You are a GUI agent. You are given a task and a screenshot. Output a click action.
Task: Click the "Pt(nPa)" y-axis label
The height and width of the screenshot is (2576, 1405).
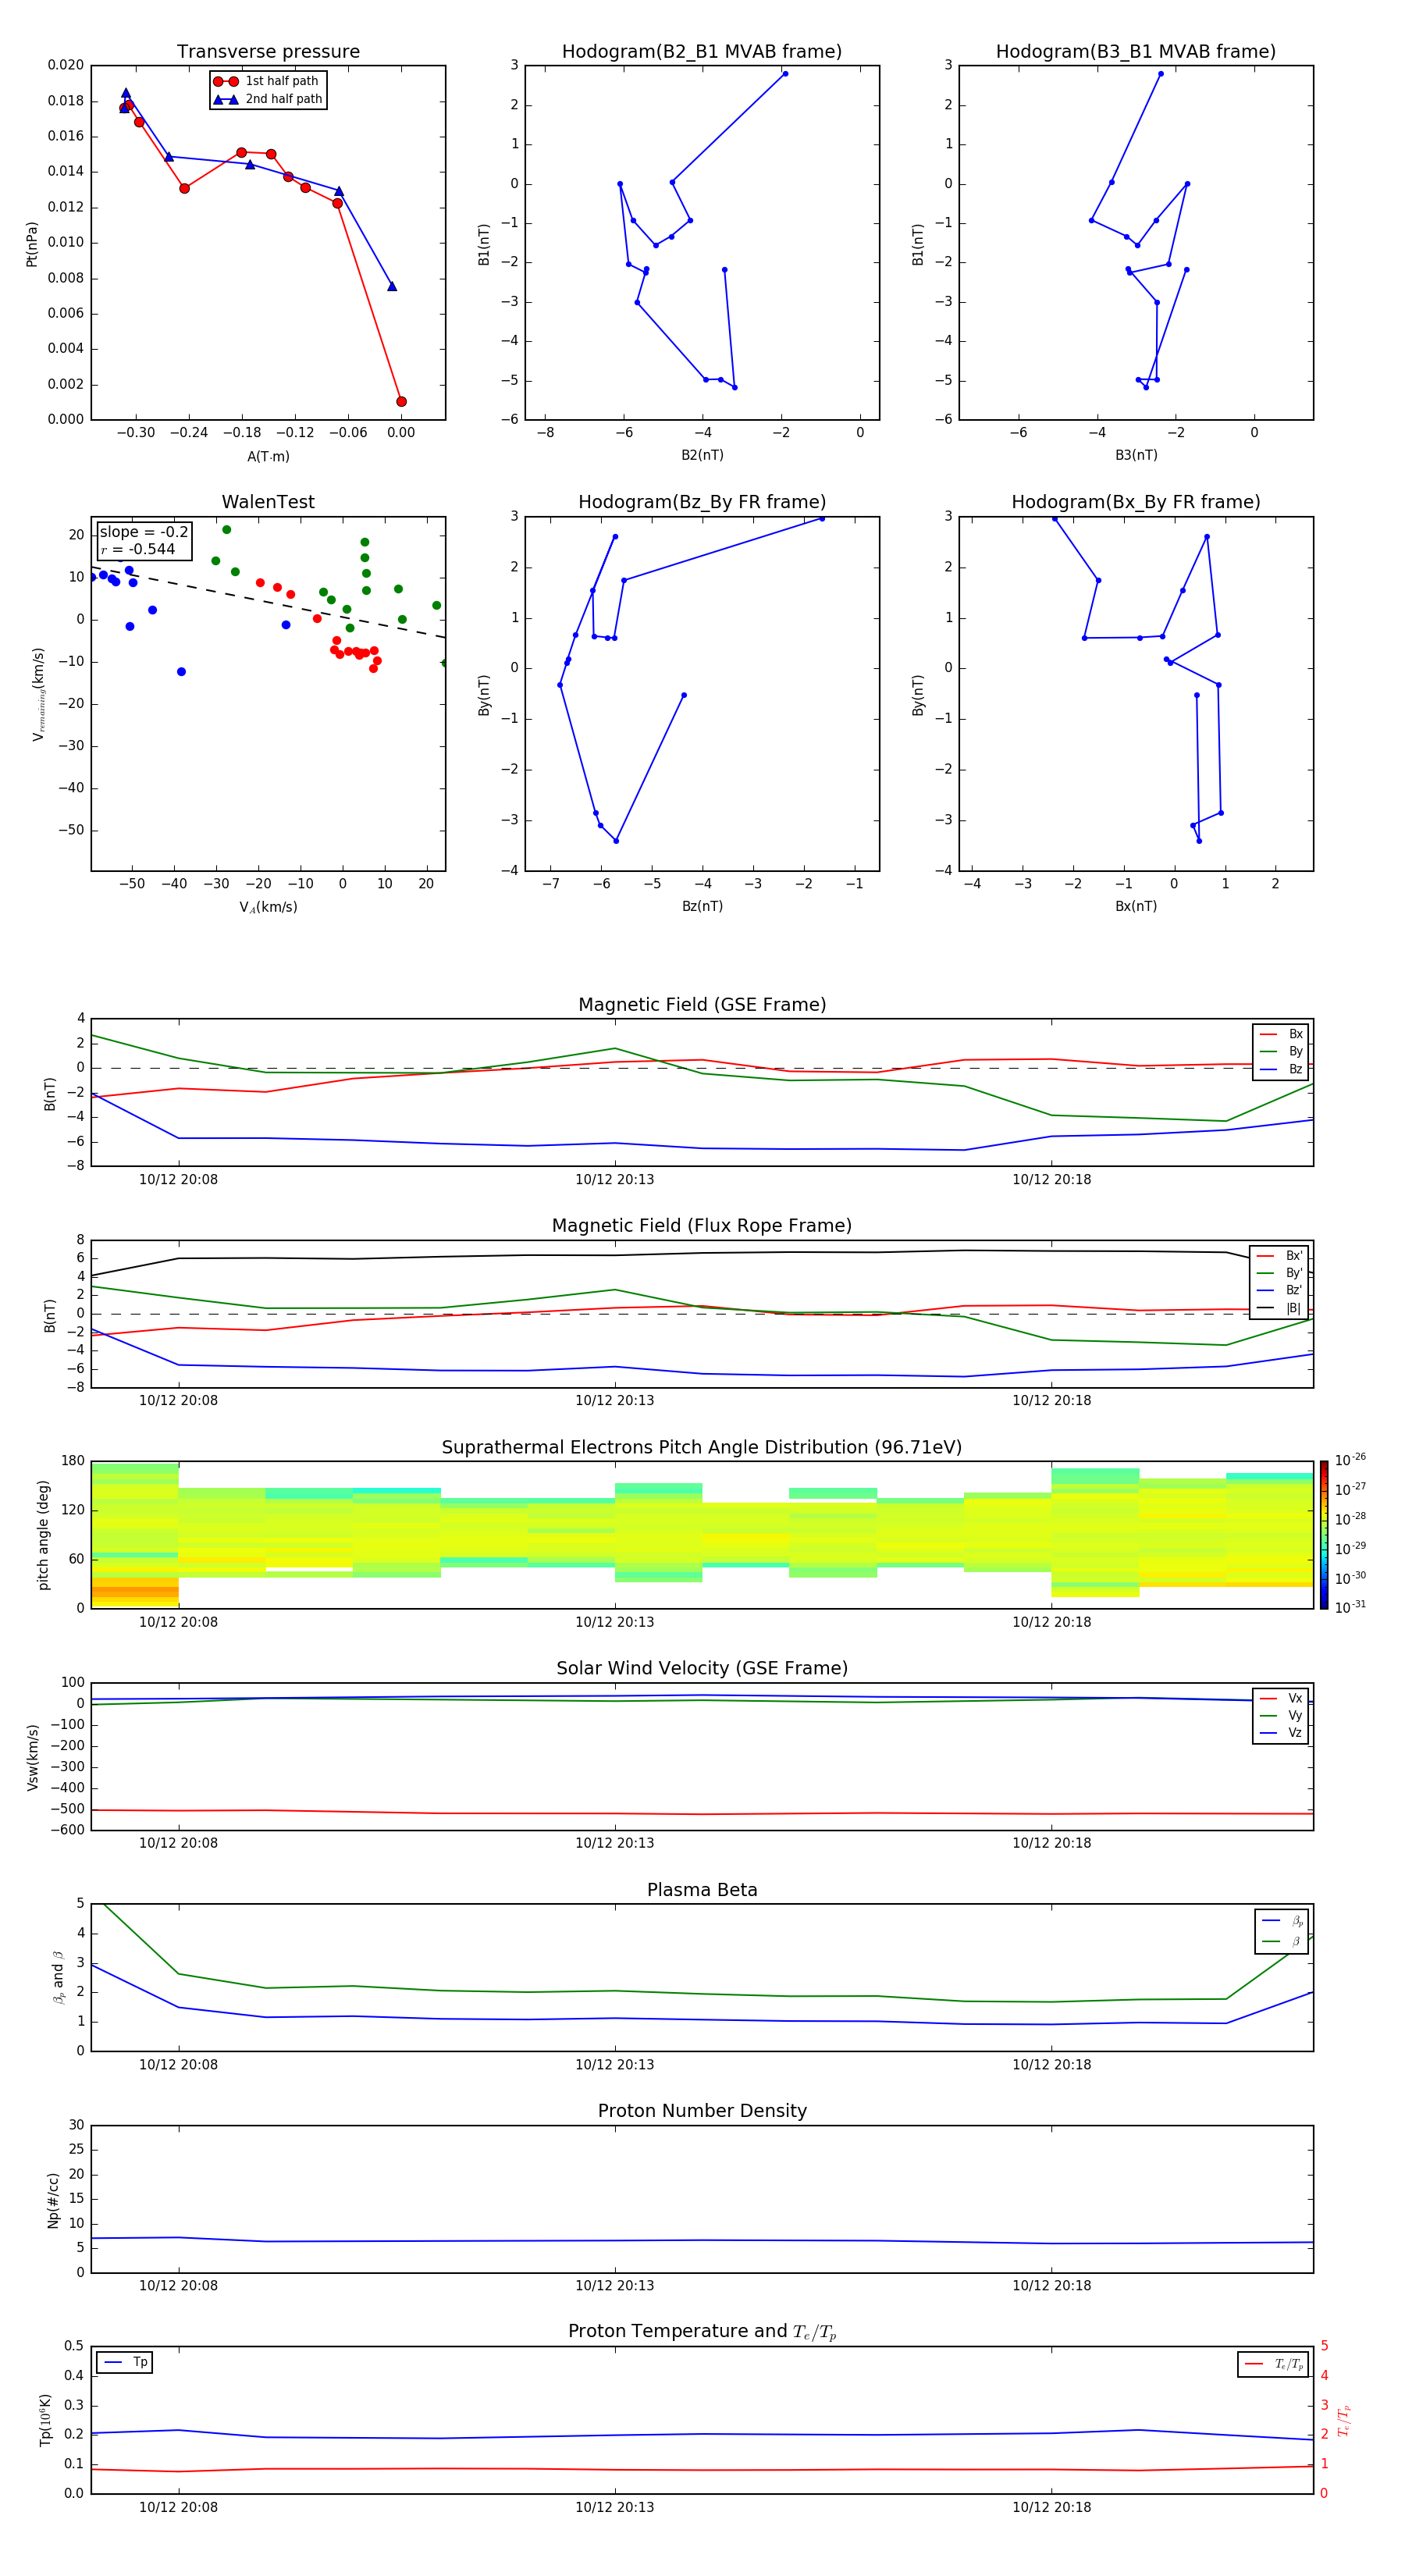[x=31, y=243]
